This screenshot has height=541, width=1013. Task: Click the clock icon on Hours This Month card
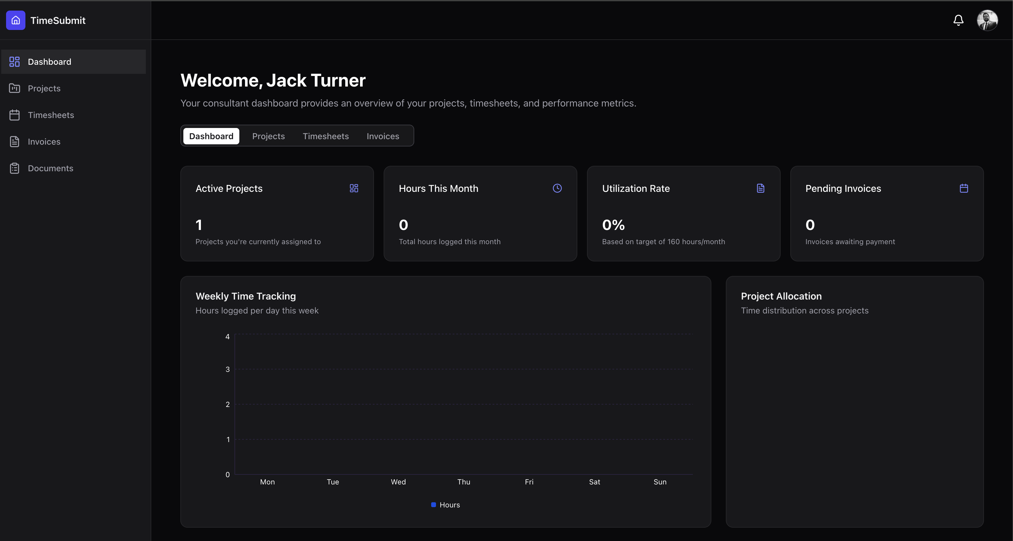557,188
